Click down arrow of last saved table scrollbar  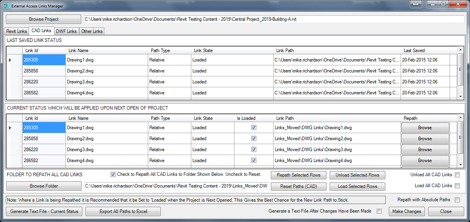[x=461, y=96]
